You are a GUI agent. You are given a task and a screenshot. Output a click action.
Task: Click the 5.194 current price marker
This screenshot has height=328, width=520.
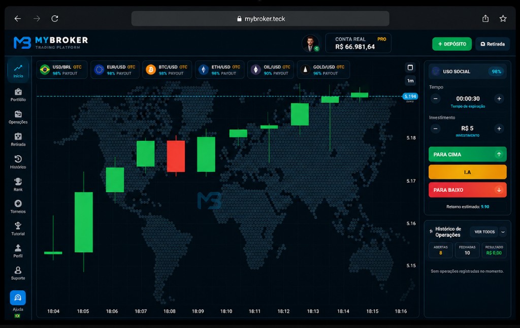410,96
